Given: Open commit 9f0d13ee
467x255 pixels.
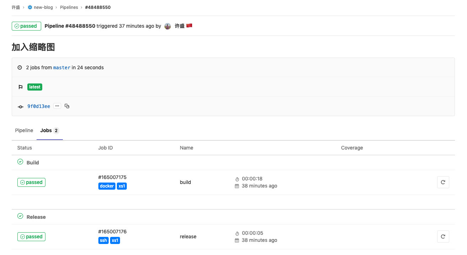Looking at the screenshot, I should tap(39, 106).
